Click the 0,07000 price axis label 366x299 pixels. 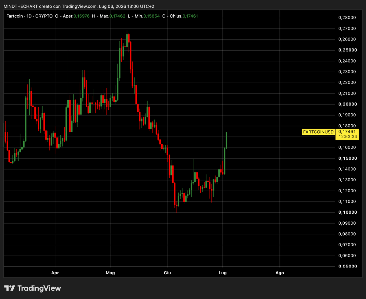[x=347, y=245]
